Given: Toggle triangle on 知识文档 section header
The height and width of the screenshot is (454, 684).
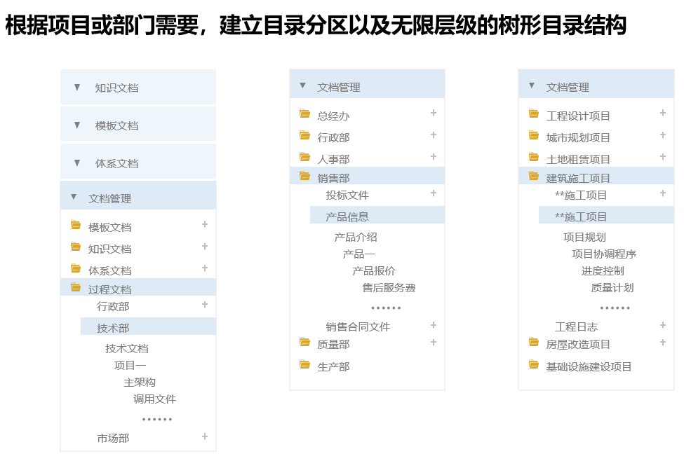Looking at the screenshot, I should (x=77, y=87).
